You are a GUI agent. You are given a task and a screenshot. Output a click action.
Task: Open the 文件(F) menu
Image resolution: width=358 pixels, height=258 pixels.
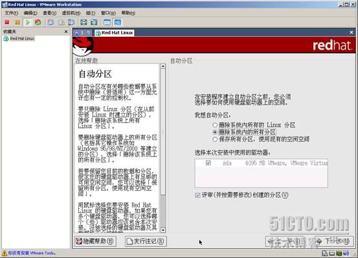click(x=12, y=13)
